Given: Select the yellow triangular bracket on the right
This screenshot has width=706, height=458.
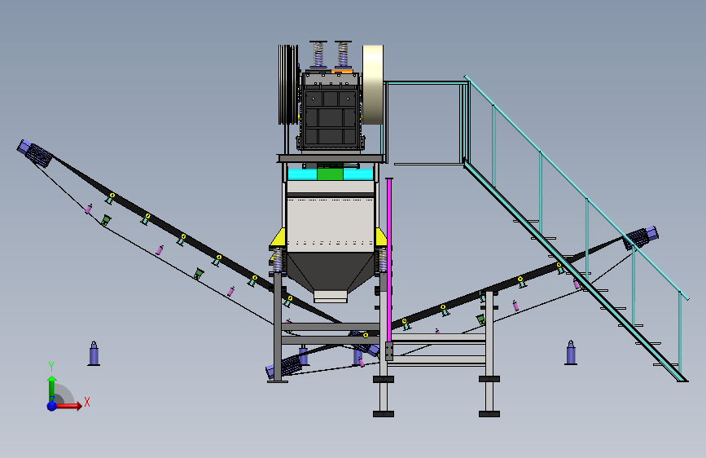Looking at the screenshot, I should pyautogui.click(x=381, y=237).
